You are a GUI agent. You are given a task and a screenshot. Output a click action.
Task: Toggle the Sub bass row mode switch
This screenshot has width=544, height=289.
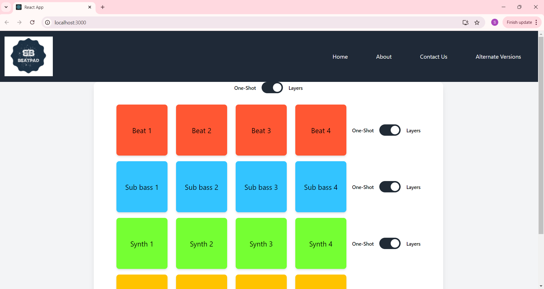[x=390, y=187]
